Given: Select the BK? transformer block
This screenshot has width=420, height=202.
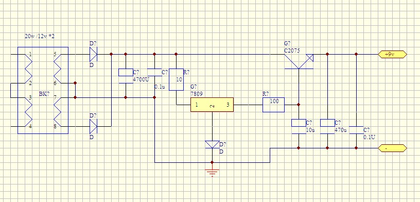Looking at the screenshot, I should (x=43, y=90).
